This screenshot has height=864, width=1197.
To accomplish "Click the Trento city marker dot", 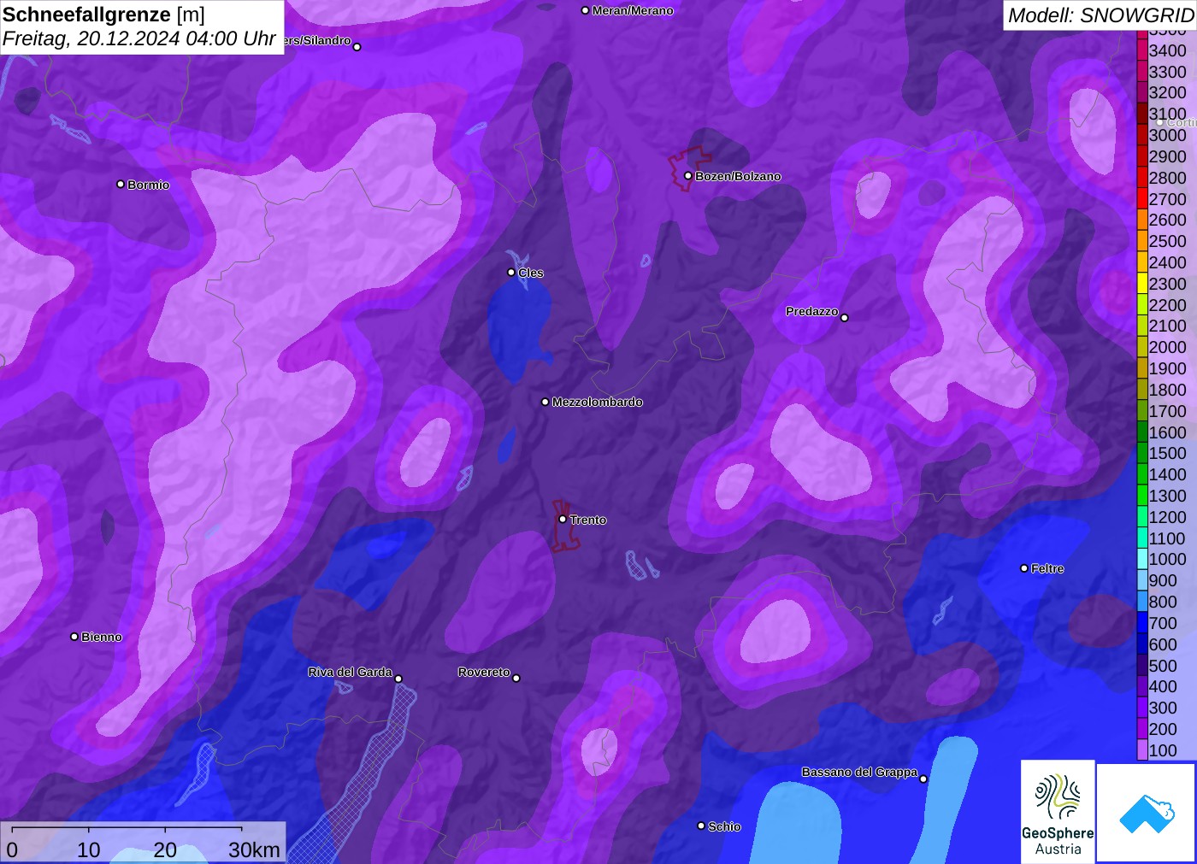I will click(563, 519).
